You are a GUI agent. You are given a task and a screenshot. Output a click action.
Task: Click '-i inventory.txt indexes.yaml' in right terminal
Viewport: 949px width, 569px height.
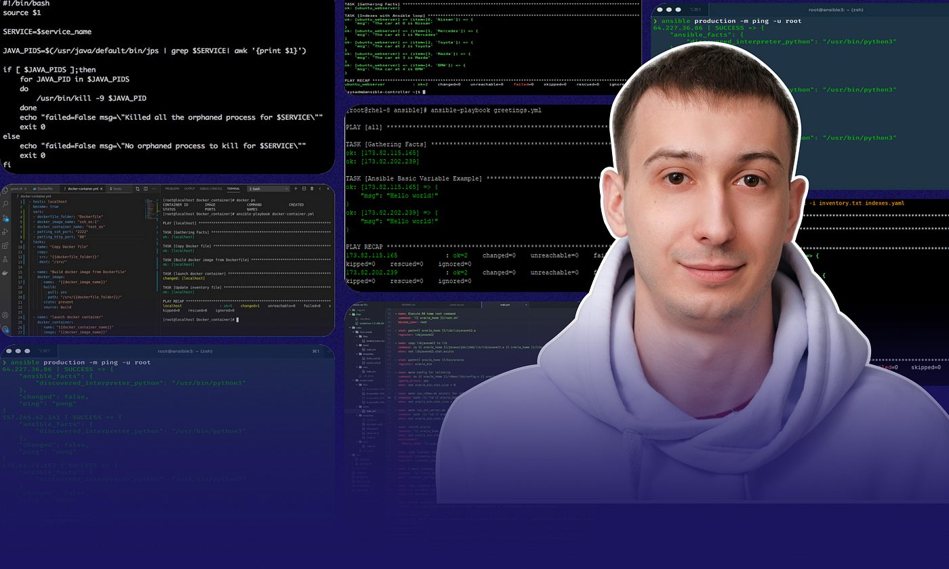coord(855,203)
